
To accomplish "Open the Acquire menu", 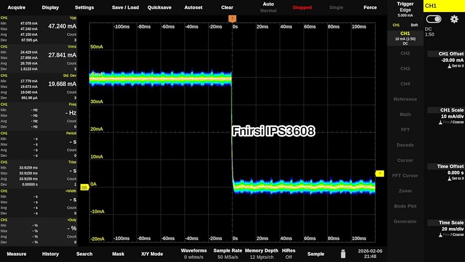I will (17, 7).
